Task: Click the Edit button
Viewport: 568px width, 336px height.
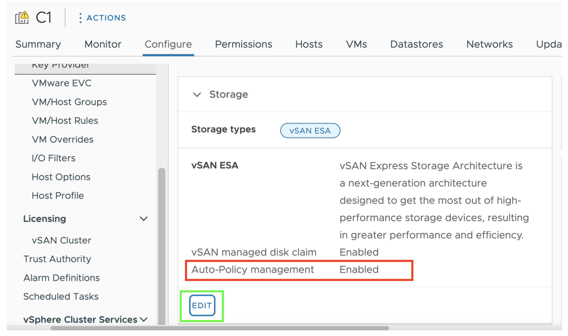Action: click(202, 306)
